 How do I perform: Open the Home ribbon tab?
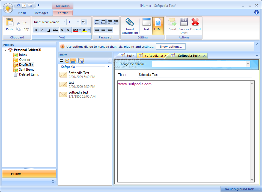tap(22, 13)
